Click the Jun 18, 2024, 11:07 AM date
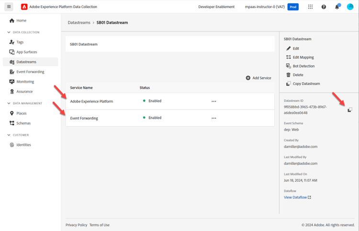The image size is (359, 231). pos(301,180)
